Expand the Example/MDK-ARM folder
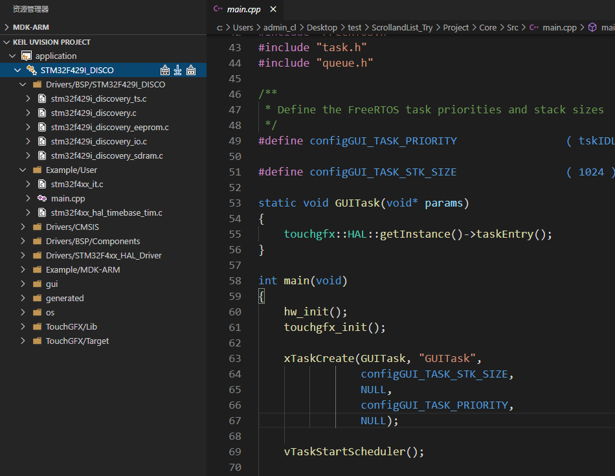This screenshot has height=476, width=615. coord(23,269)
